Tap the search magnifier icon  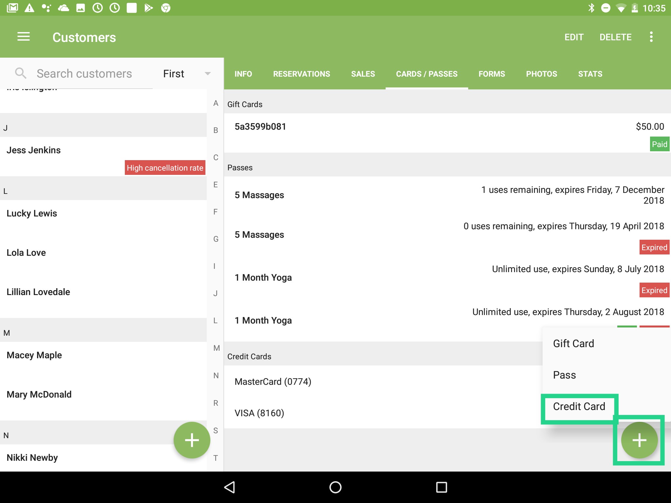pos(20,73)
